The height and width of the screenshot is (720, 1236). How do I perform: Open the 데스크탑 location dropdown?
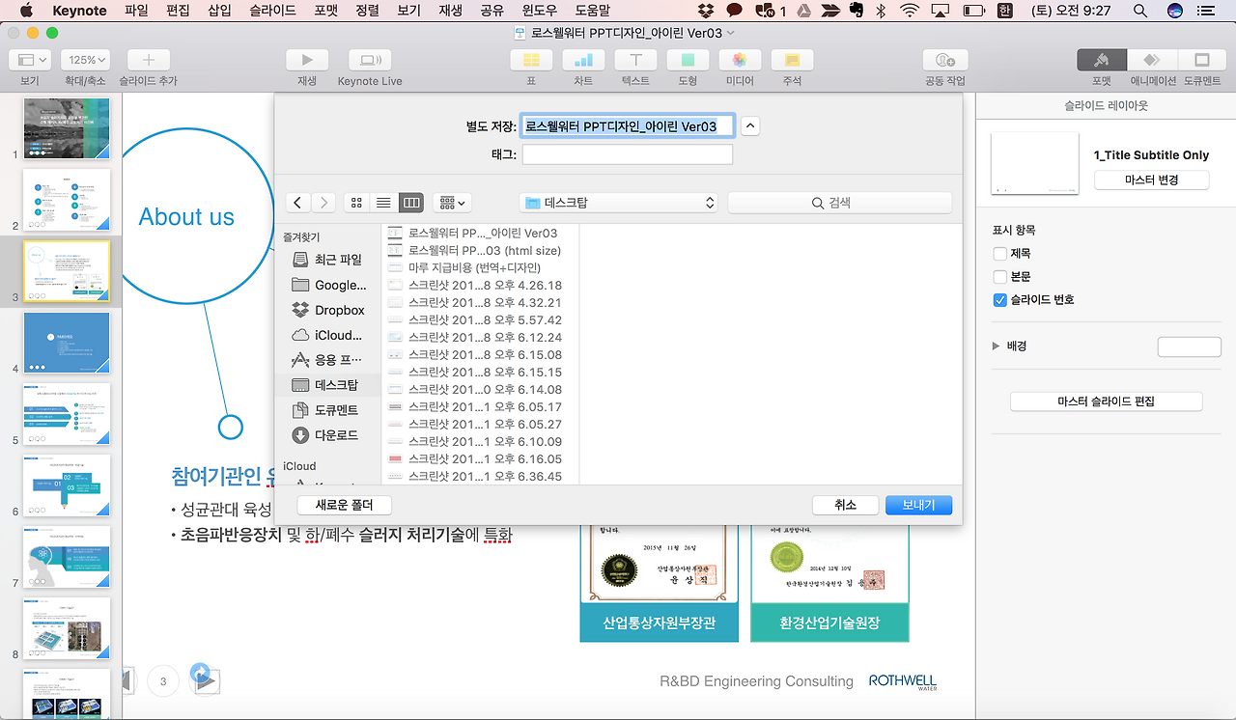point(618,202)
